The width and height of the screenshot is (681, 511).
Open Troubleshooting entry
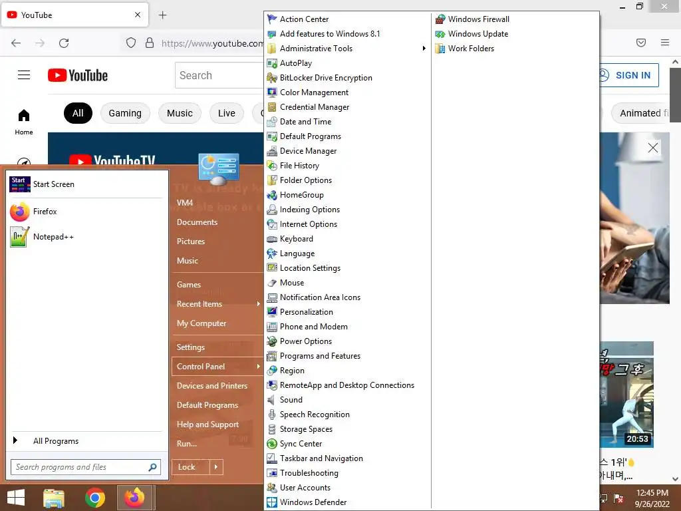coord(309,473)
